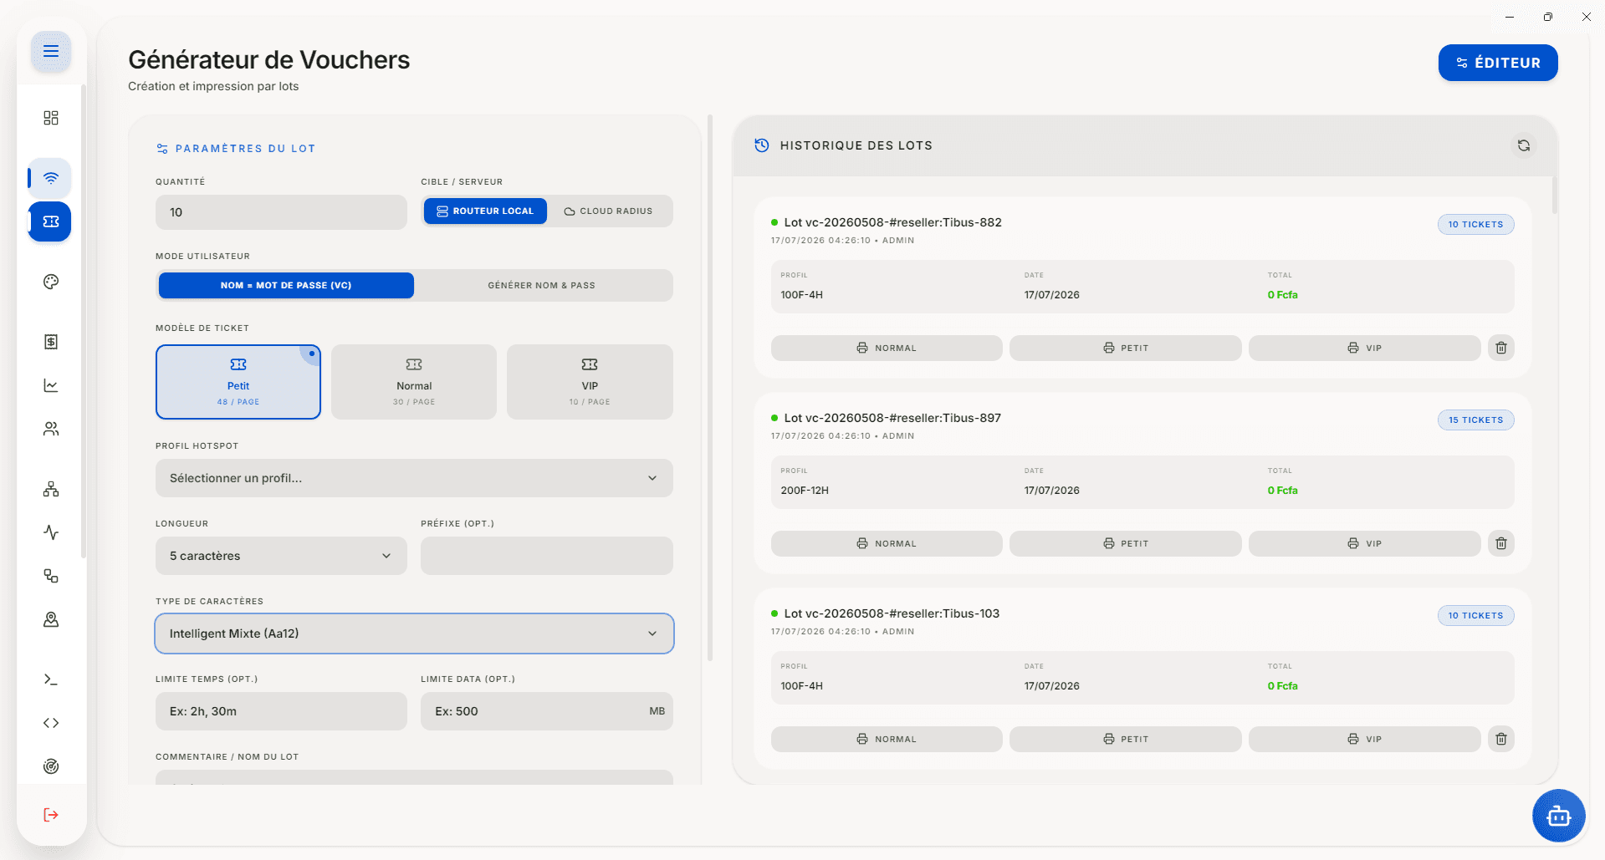Click the sidebar vertical scrollbar

[83, 321]
